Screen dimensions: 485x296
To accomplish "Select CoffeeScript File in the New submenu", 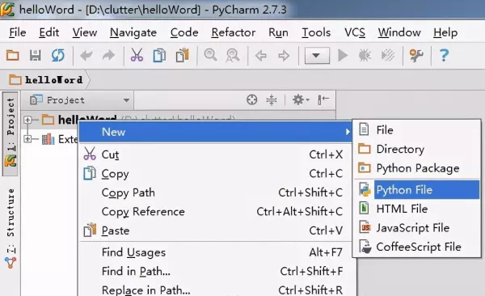I will 416,247.
